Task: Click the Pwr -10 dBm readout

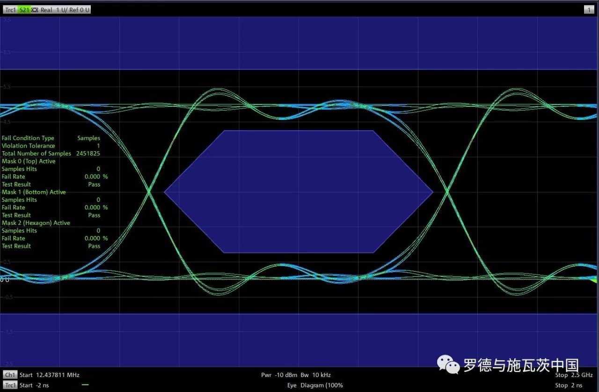Action: (x=279, y=375)
